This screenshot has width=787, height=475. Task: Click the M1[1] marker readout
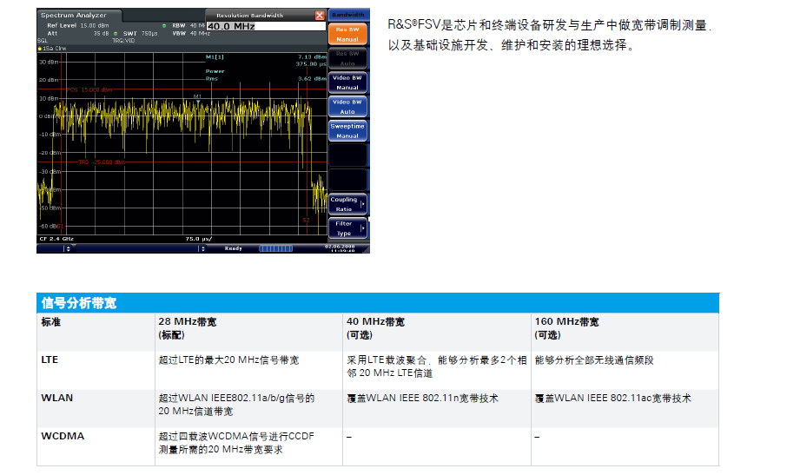(x=215, y=57)
